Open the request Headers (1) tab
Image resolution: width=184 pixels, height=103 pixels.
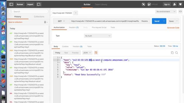pyautogui.click(x=74, y=27)
